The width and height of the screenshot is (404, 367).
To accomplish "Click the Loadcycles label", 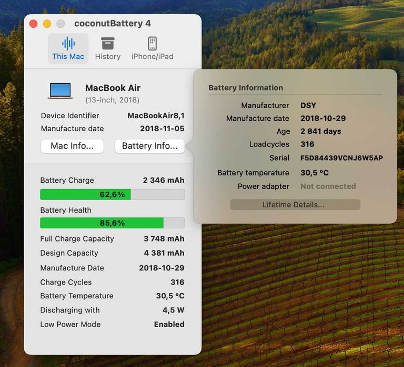I will 269,144.
